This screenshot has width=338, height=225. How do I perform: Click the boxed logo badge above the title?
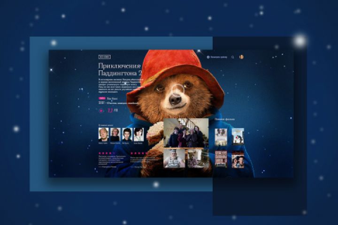tap(104, 57)
